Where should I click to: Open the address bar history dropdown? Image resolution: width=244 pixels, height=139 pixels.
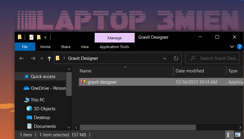coord(165,58)
